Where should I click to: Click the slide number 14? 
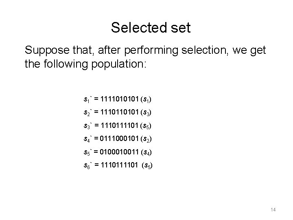[273, 209]
